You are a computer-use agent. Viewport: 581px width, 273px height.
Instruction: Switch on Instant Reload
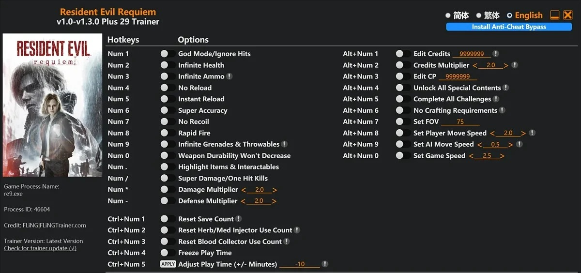coord(168,99)
